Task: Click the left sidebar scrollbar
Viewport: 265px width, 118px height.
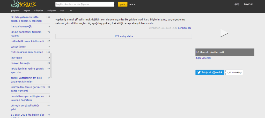Action: tap(51, 65)
